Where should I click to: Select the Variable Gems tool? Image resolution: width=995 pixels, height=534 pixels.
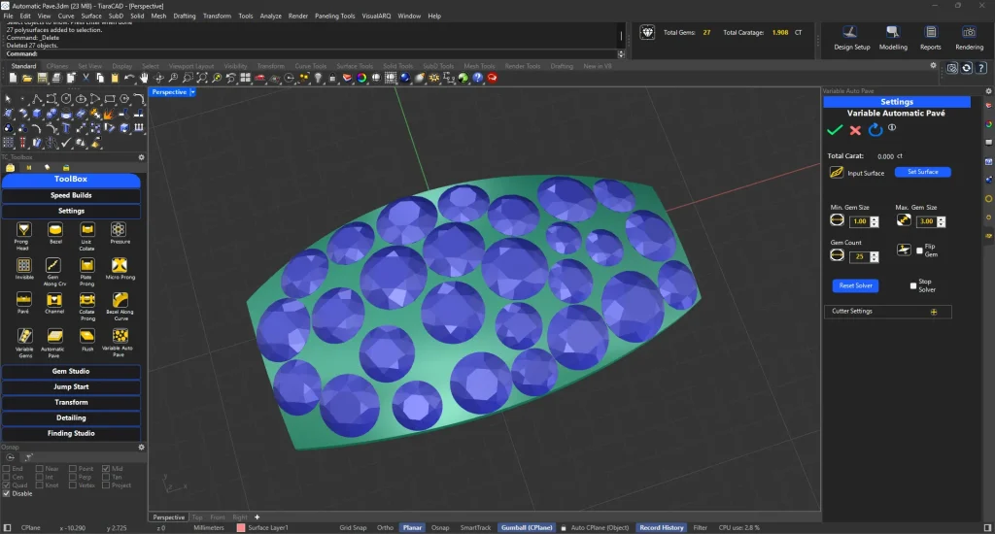pyautogui.click(x=23, y=335)
